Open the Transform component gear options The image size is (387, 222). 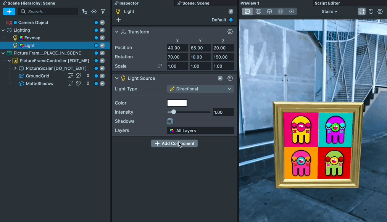230,32
